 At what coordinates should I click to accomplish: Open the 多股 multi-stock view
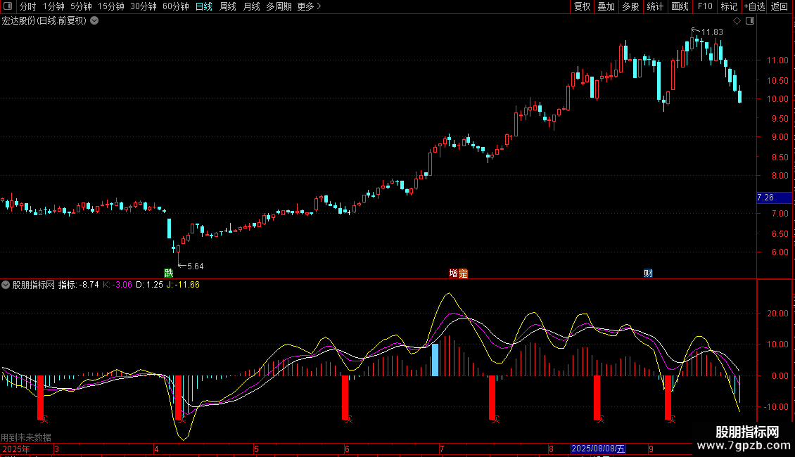click(x=631, y=6)
